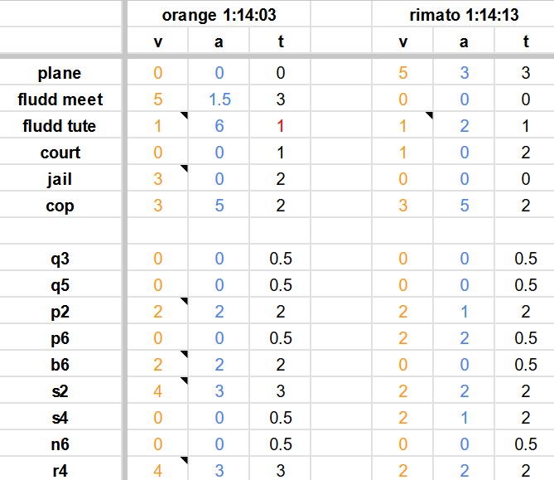
Task: Click the "orange 1:14:03" header cell
Action: pos(219,13)
